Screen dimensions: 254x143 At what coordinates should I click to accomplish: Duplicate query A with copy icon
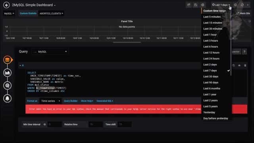coord(233,65)
